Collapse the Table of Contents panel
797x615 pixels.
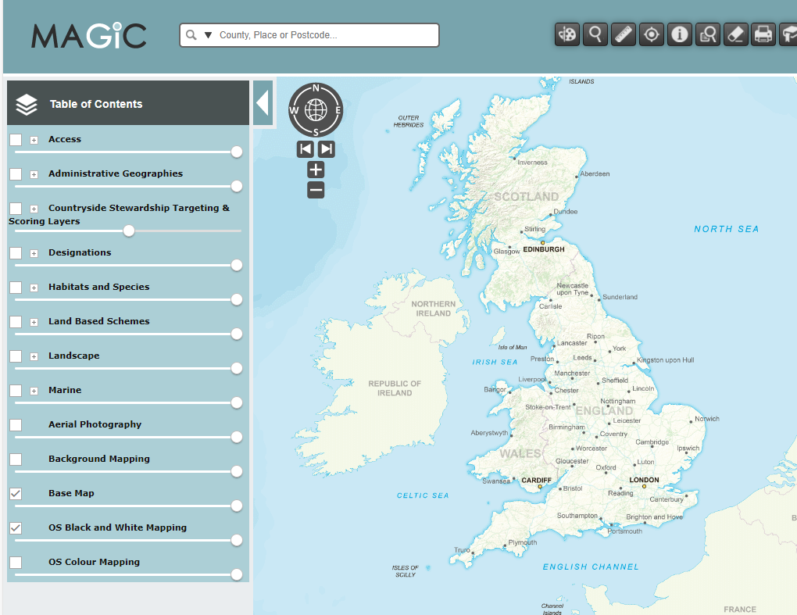click(x=263, y=103)
